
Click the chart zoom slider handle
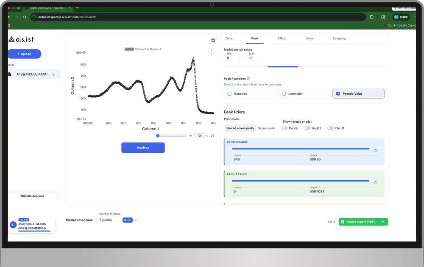pos(158,136)
